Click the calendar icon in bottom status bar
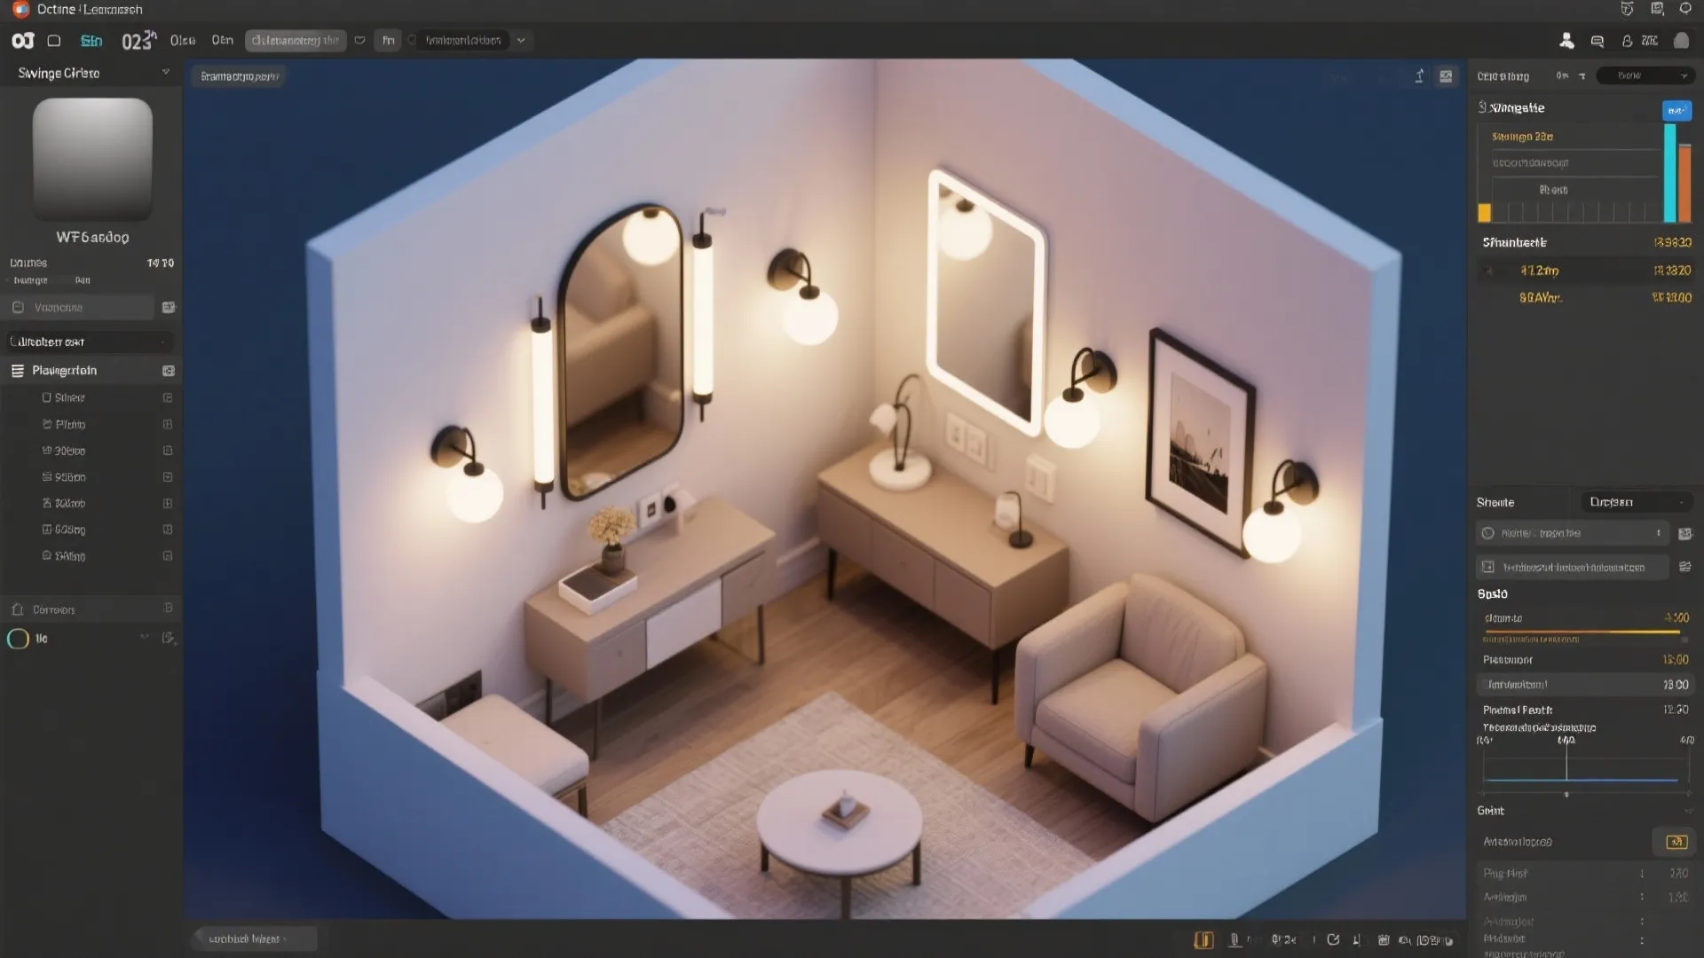Viewport: 1704px width, 958px height. [1383, 939]
